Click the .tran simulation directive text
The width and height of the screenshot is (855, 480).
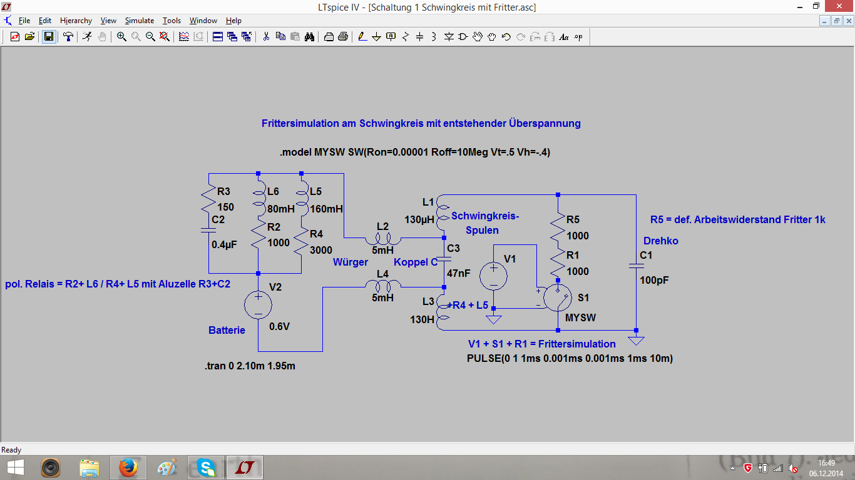(250, 366)
